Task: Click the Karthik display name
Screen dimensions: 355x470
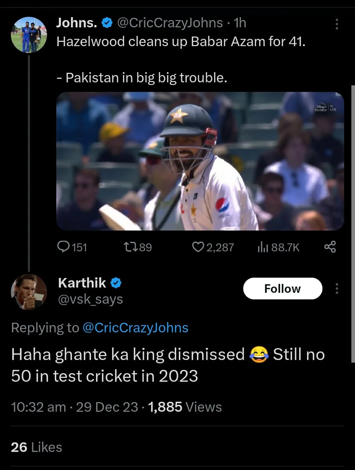Action: coord(82,283)
